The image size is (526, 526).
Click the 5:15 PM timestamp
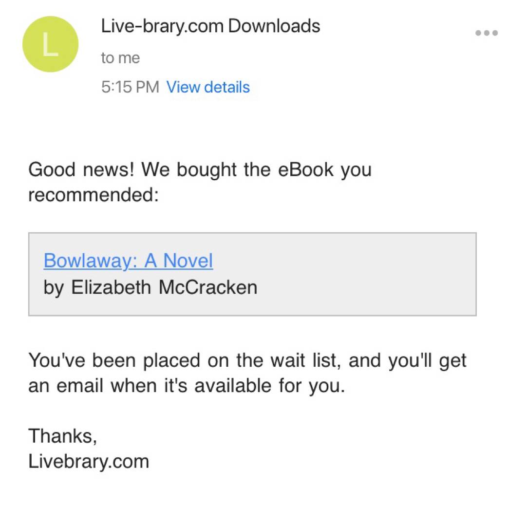(x=130, y=87)
